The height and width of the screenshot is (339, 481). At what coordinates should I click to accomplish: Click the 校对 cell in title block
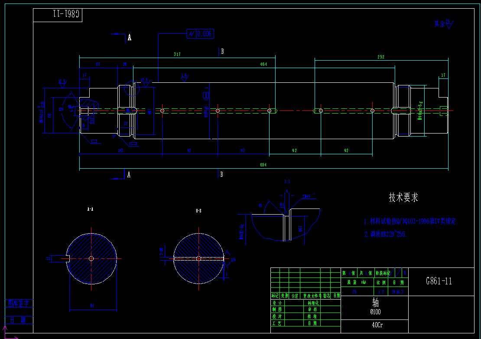click(277, 316)
